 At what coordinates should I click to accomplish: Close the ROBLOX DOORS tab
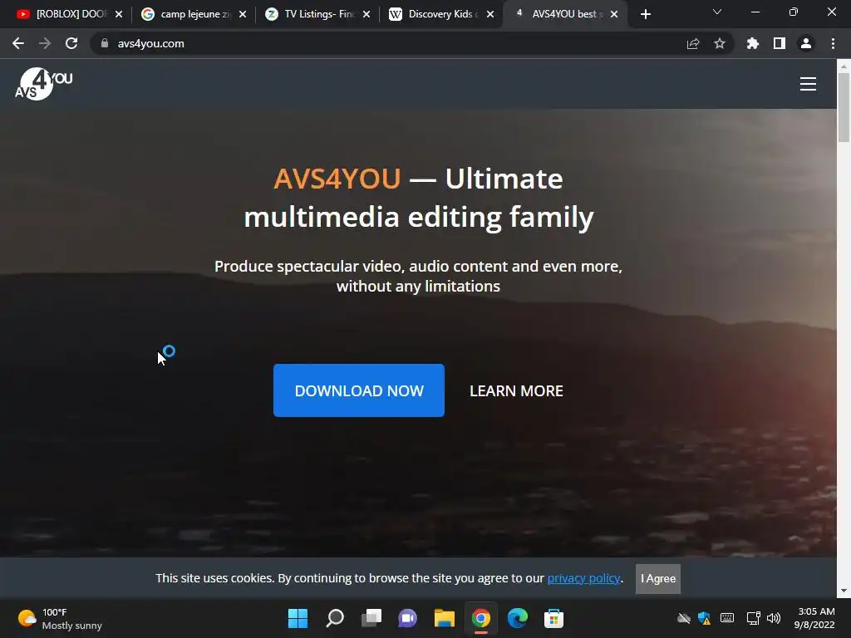[x=119, y=14]
